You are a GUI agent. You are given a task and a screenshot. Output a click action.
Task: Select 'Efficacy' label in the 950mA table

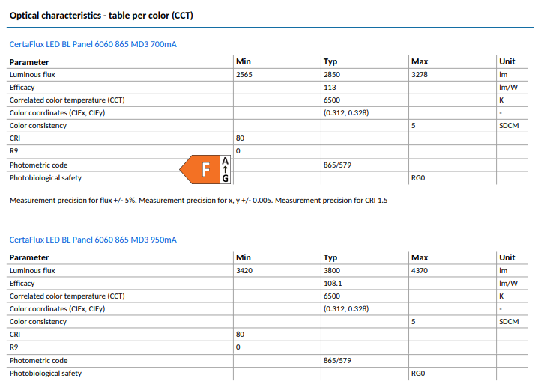[22, 284]
